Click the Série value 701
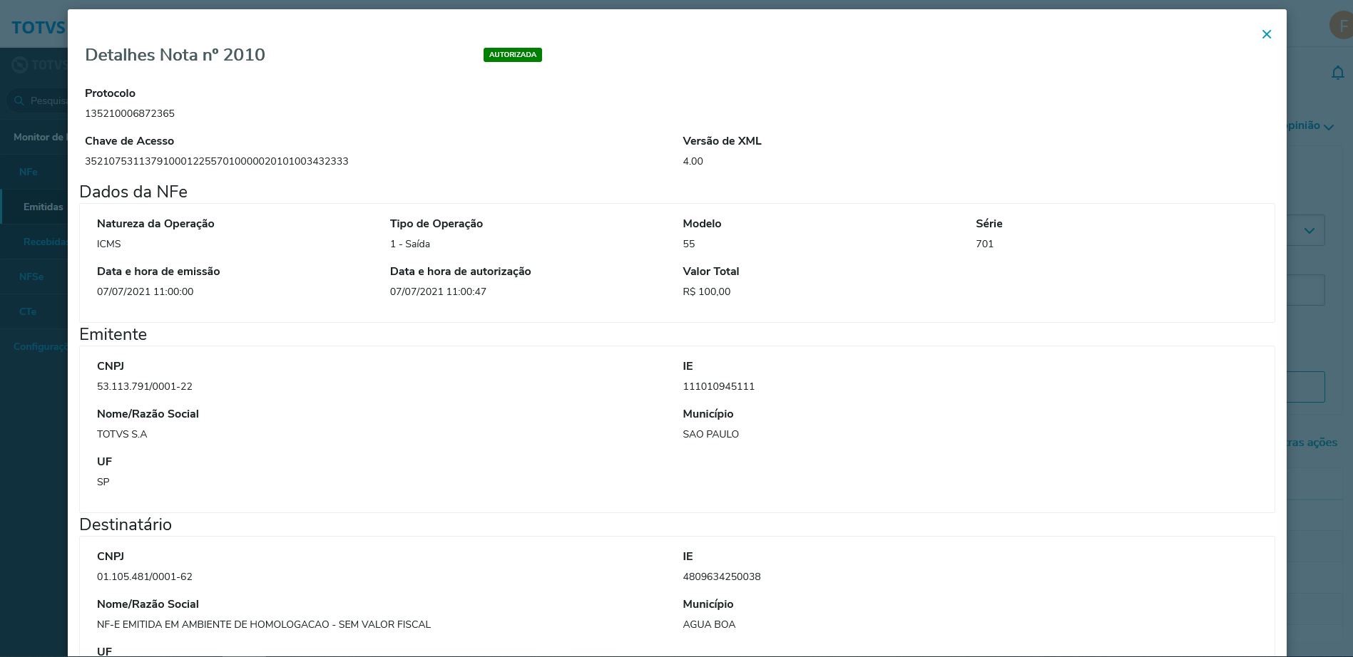This screenshot has width=1353, height=657. pyautogui.click(x=985, y=244)
